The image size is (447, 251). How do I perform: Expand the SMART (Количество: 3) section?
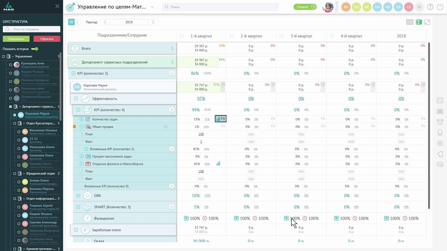tap(78, 207)
